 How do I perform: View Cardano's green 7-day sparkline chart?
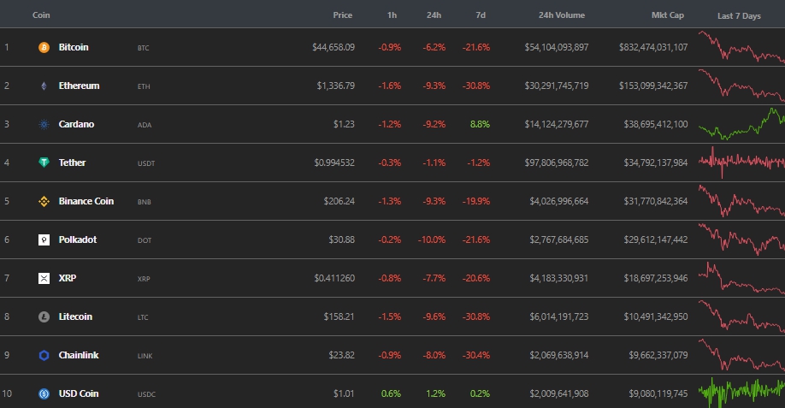(741, 125)
